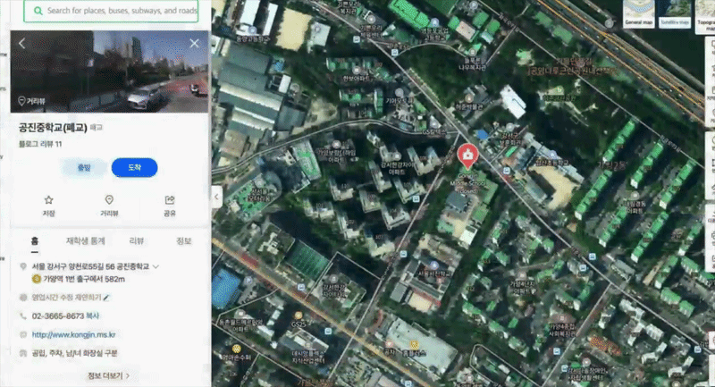Click the edit pencil next to business hours

point(106,298)
